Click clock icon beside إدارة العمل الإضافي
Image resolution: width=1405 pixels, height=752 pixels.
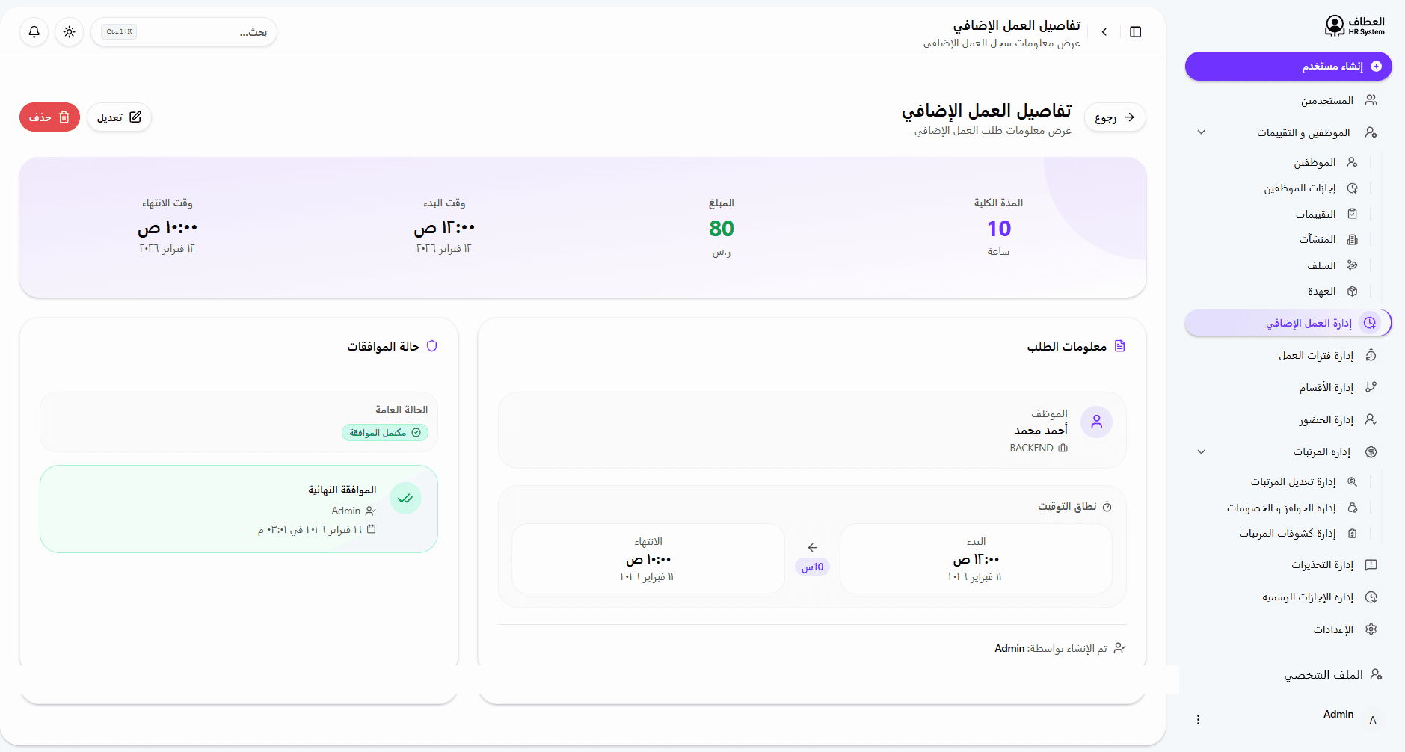(x=1370, y=323)
